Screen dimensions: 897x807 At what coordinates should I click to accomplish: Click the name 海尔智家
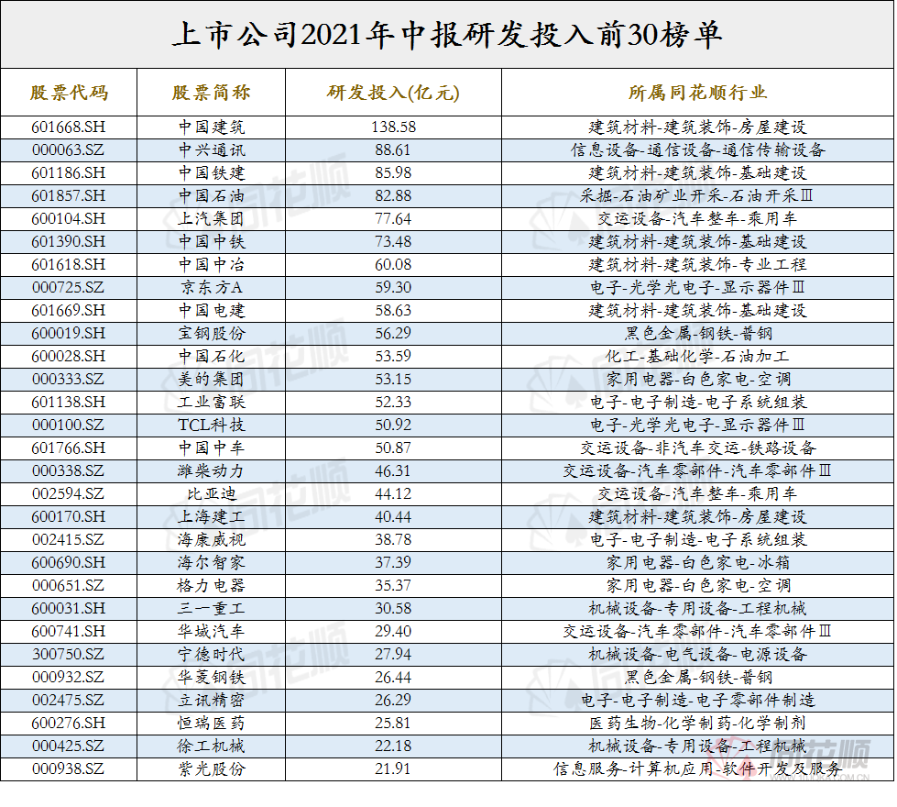coord(211,562)
